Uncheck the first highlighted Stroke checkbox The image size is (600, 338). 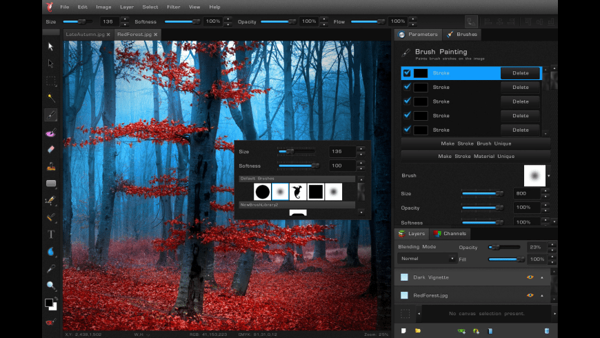407,73
